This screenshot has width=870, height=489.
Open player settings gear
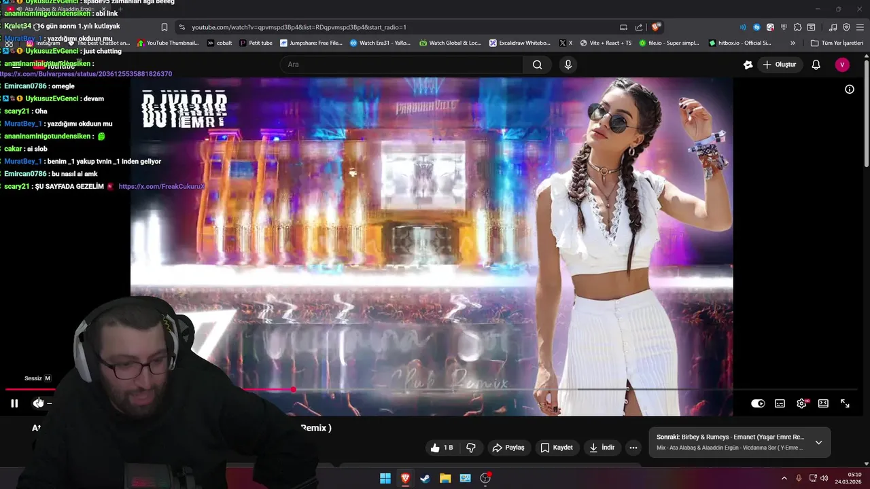801,403
